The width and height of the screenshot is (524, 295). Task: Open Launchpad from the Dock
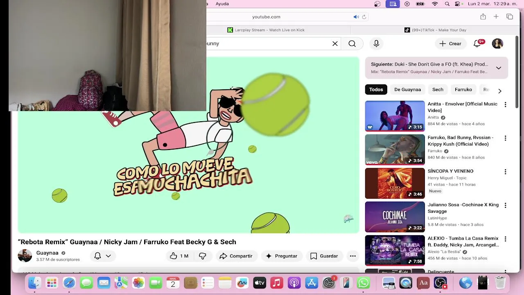(52, 283)
